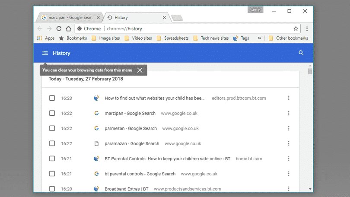Open actions menu for Broadband Extras entry
350x197 pixels.
pyautogui.click(x=289, y=189)
